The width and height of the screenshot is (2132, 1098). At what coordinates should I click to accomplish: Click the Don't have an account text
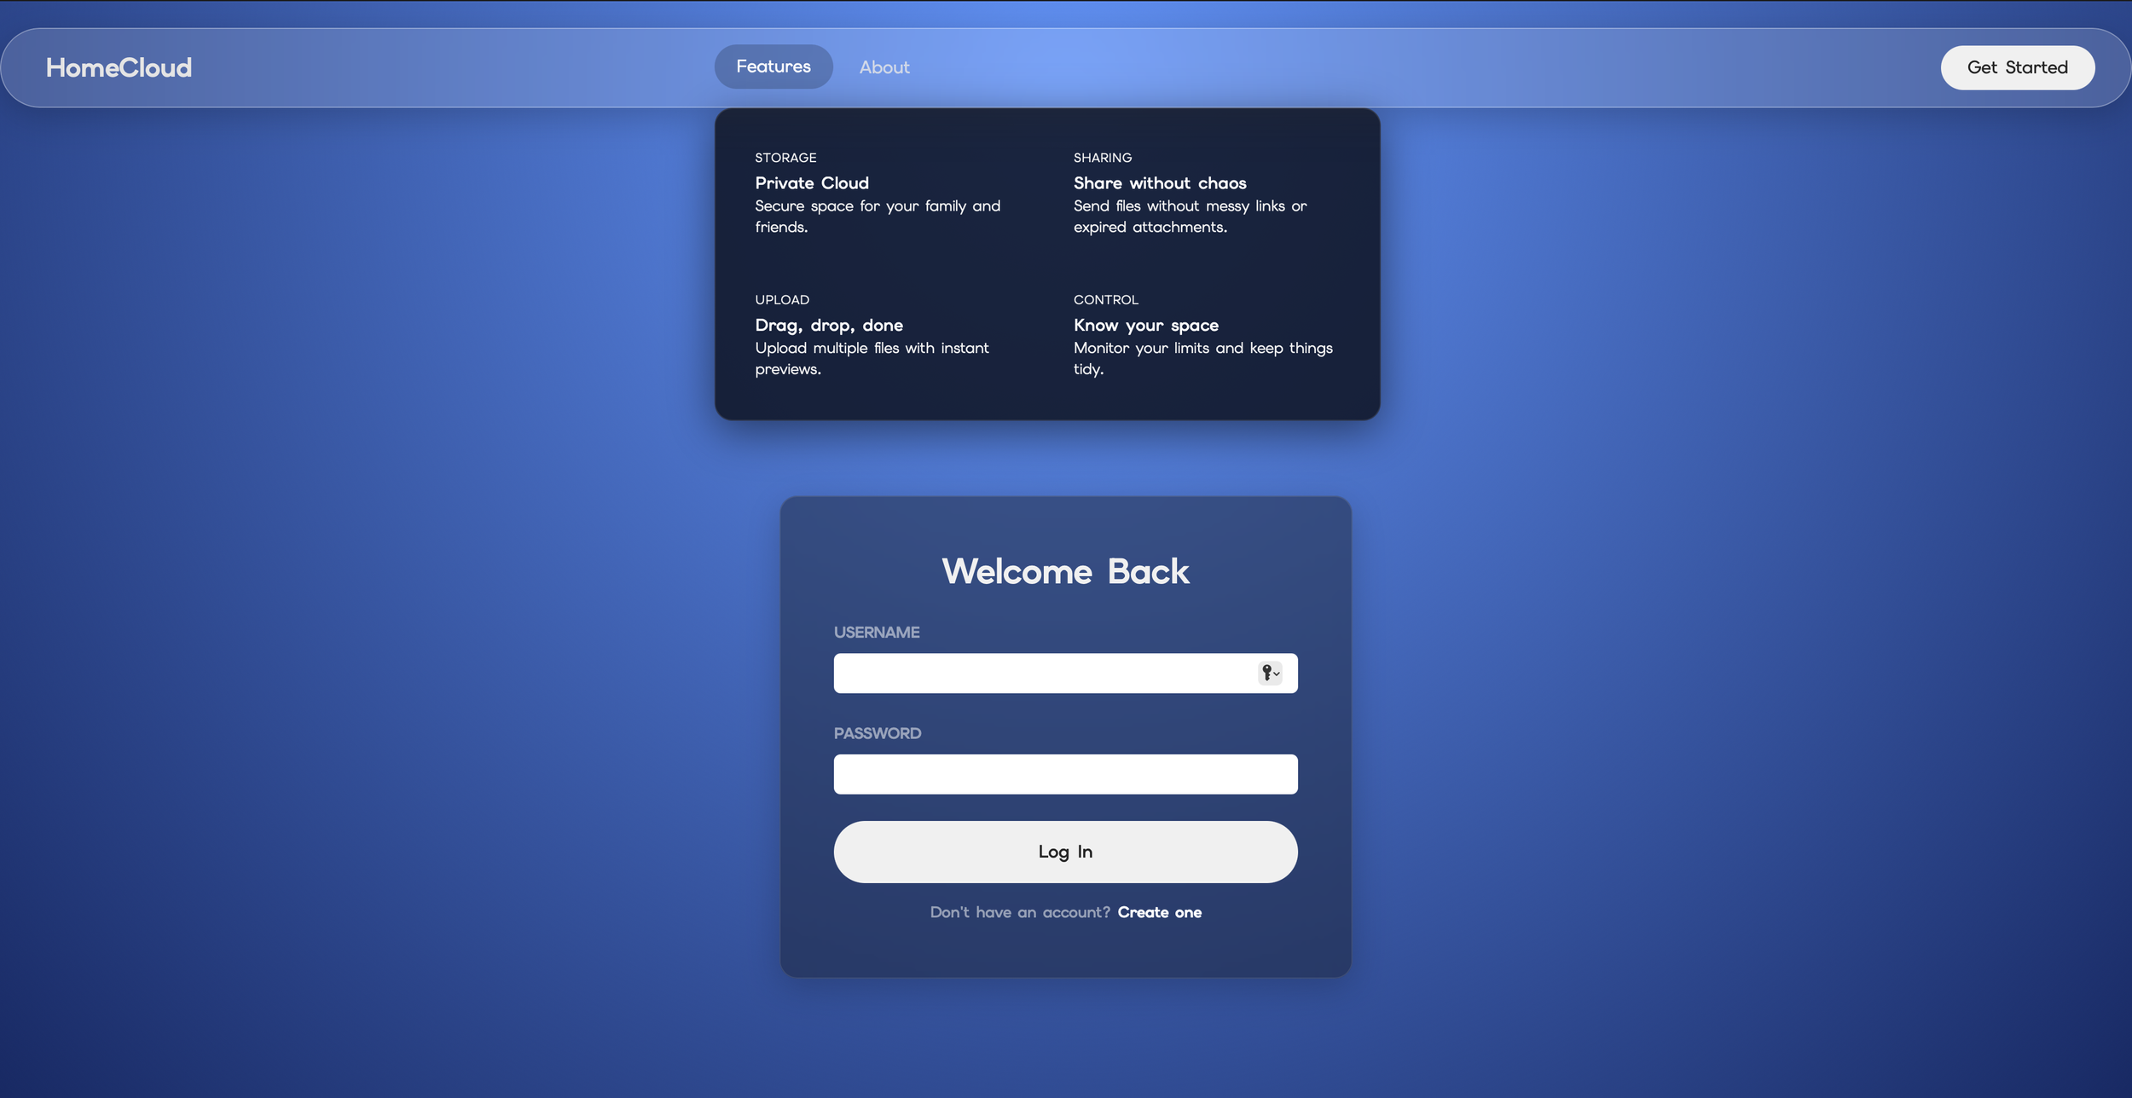click(1019, 911)
